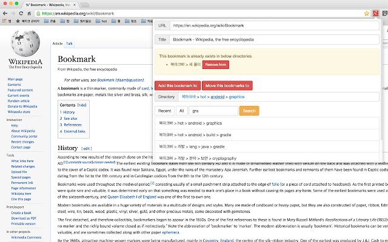Open the 'Wikipedia store' sidebar link
This screenshot has height=242, width=388.
19,112
